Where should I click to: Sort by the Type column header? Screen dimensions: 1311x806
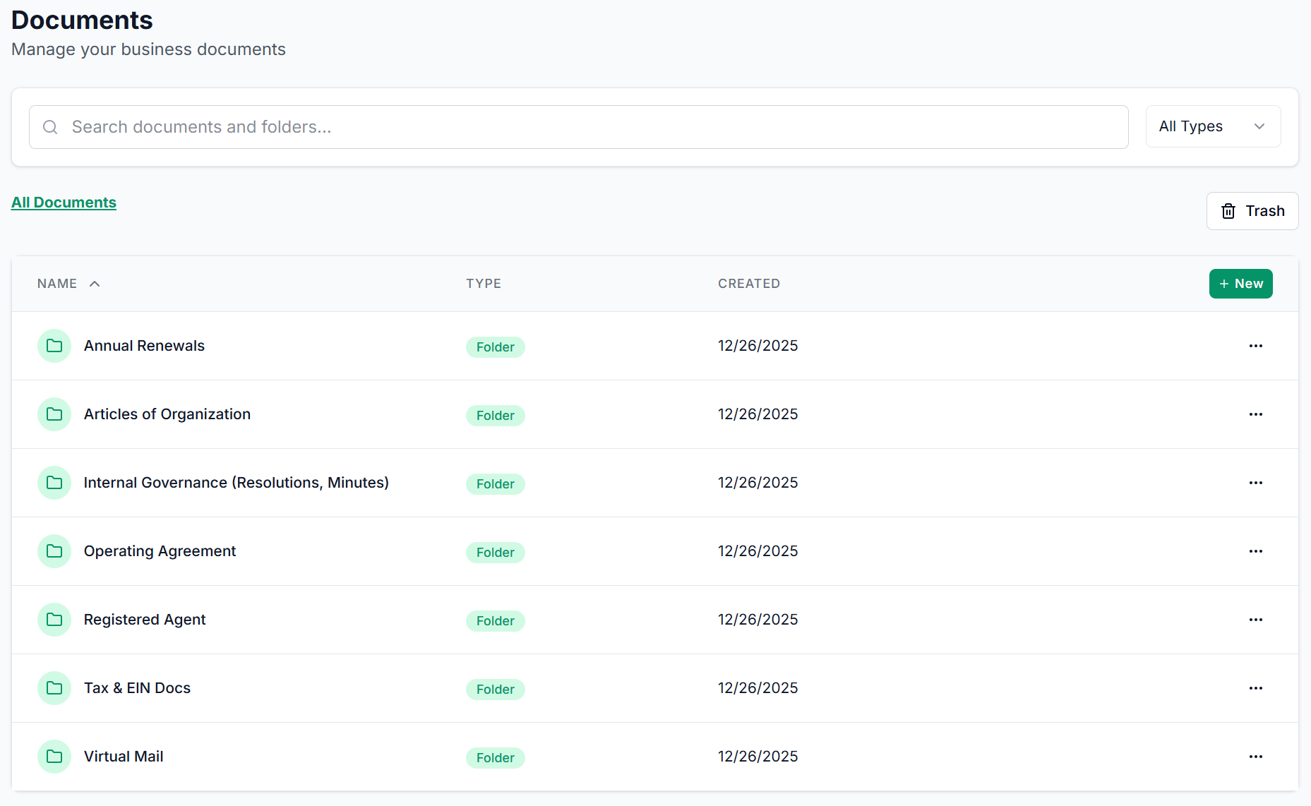click(483, 284)
